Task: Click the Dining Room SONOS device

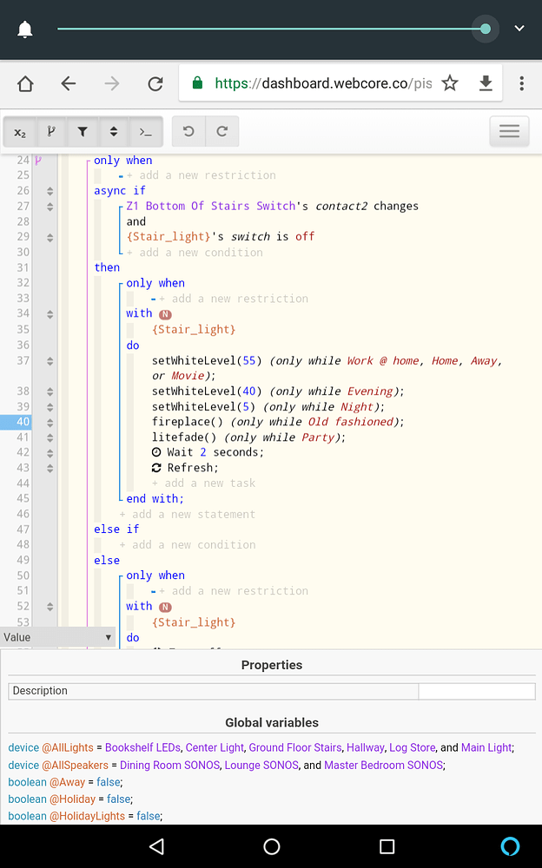Action: [x=169, y=765]
